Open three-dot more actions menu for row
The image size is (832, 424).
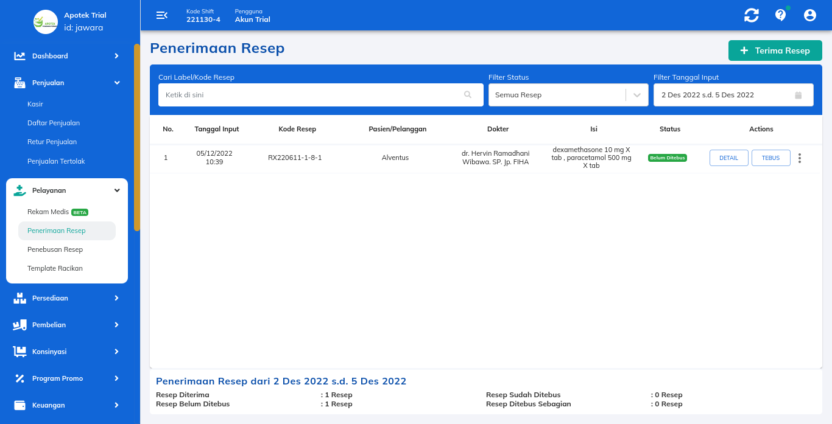[799, 158]
